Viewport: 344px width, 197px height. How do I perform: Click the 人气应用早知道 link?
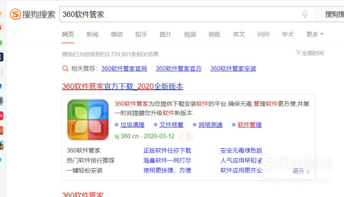click(x=241, y=160)
